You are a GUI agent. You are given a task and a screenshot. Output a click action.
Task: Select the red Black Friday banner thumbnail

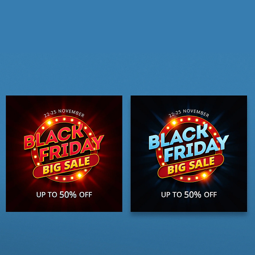(x=64, y=153)
